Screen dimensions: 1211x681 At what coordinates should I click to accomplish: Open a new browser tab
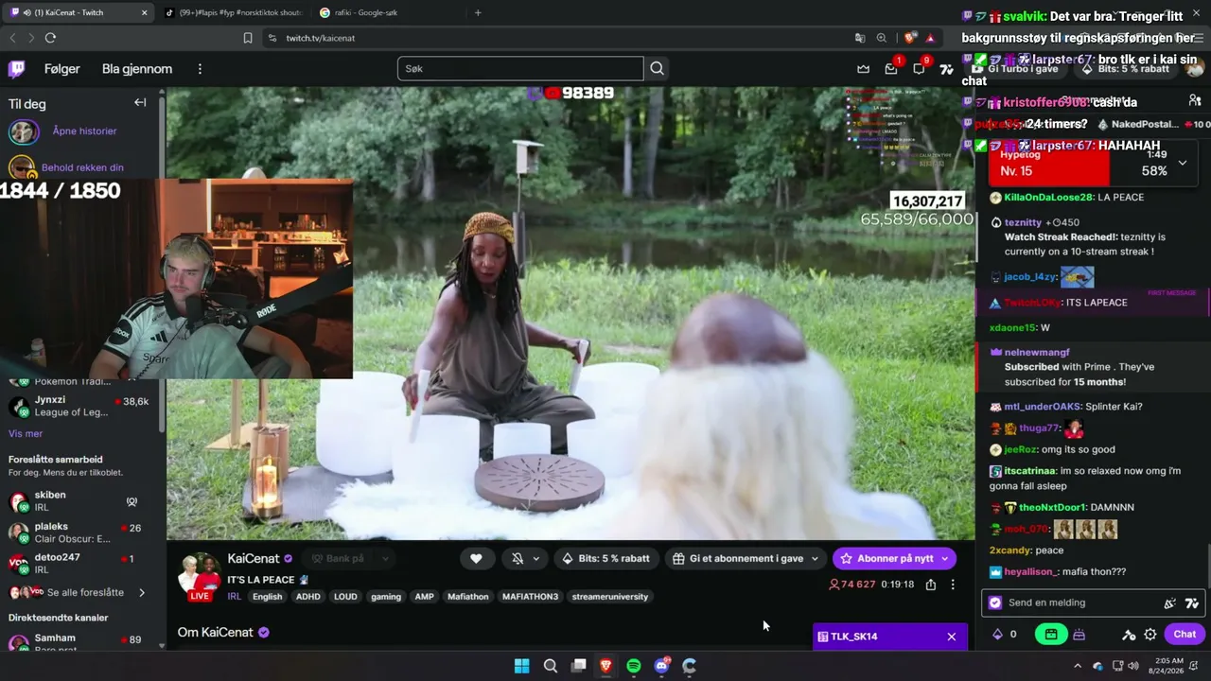point(478,12)
